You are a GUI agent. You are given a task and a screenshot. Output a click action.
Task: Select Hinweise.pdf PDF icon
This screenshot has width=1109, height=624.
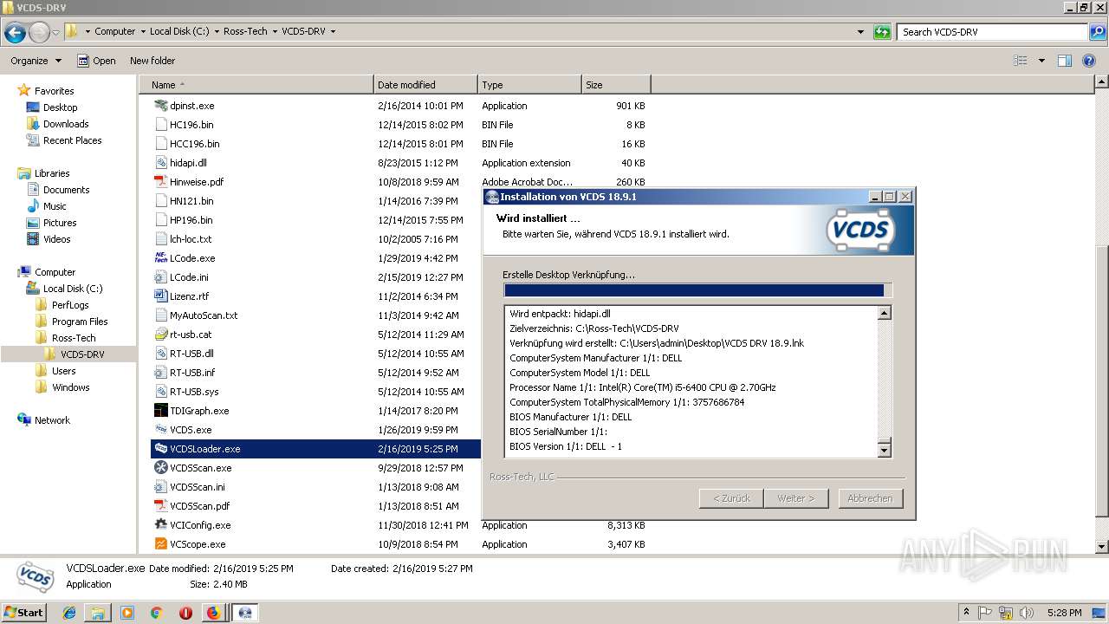(160, 182)
